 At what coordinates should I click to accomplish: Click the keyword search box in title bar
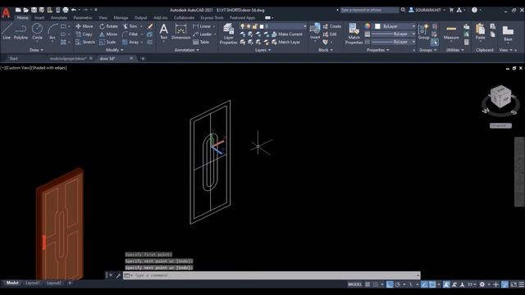[x=369, y=10]
